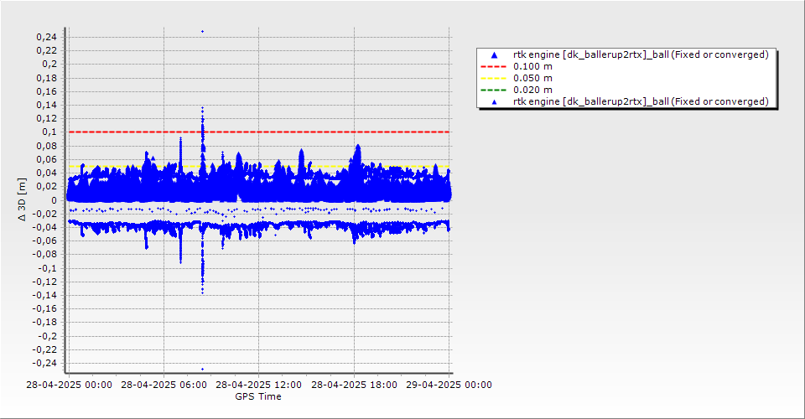Image resolution: width=805 pixels, height=419 pixels.
Task: Click the bottom 'rtk engine [dk_ballerup2rtx]_ball' legend text
Action: coord(641,101)
